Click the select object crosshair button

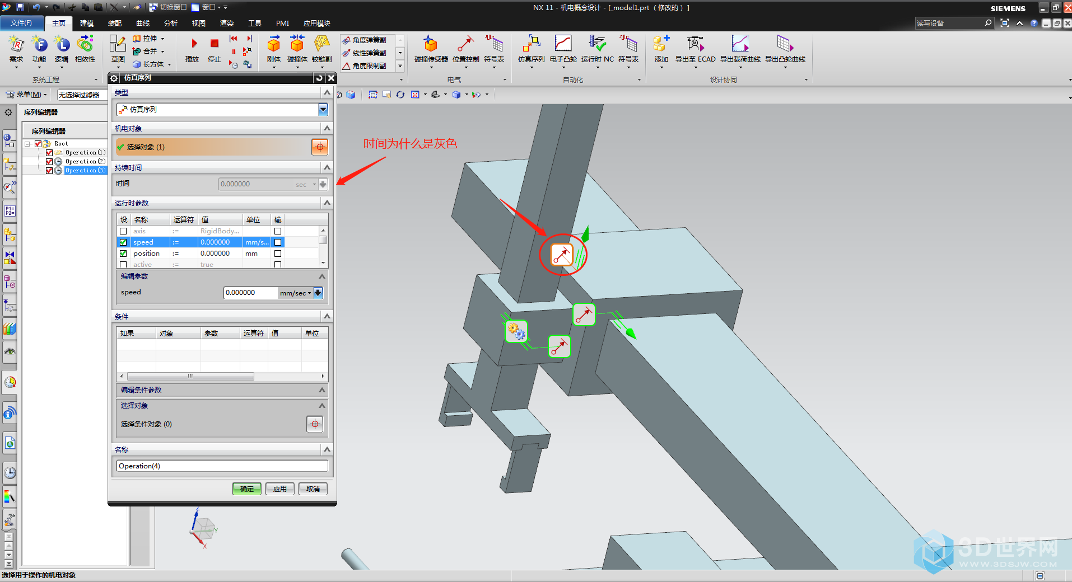pos(320,147)
